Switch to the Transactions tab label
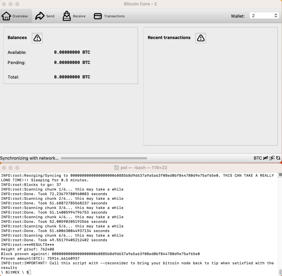The width and height of the screenshot is (282, 276). point(114,16)
